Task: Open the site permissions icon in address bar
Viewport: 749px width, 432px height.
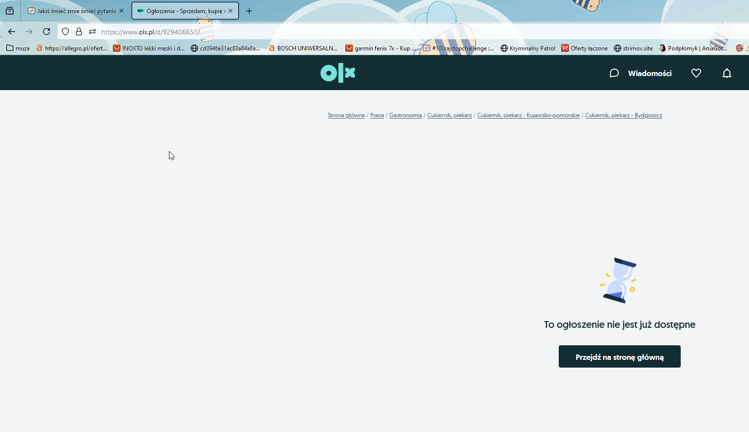Action: [92, 31]
